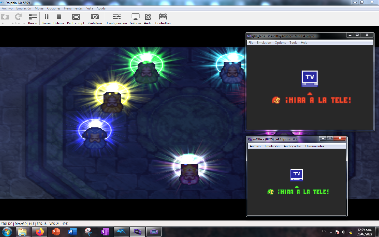Click Action Center flag tray icon
This screenshot has height=237, width=379.
tap(337, 232)
